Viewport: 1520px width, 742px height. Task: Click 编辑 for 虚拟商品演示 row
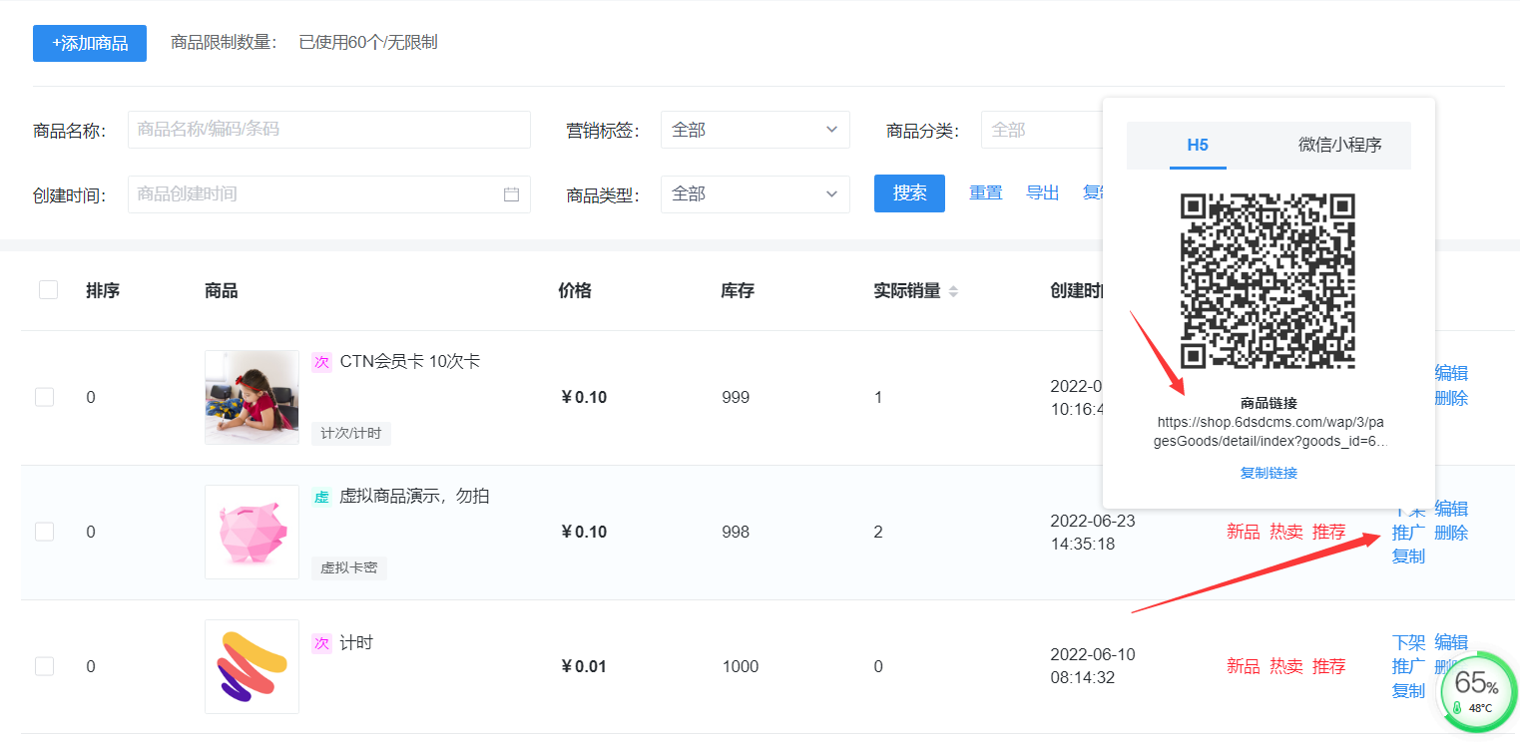(1451, 508)
